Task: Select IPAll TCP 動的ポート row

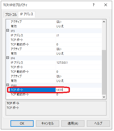Action: point(56,94)
